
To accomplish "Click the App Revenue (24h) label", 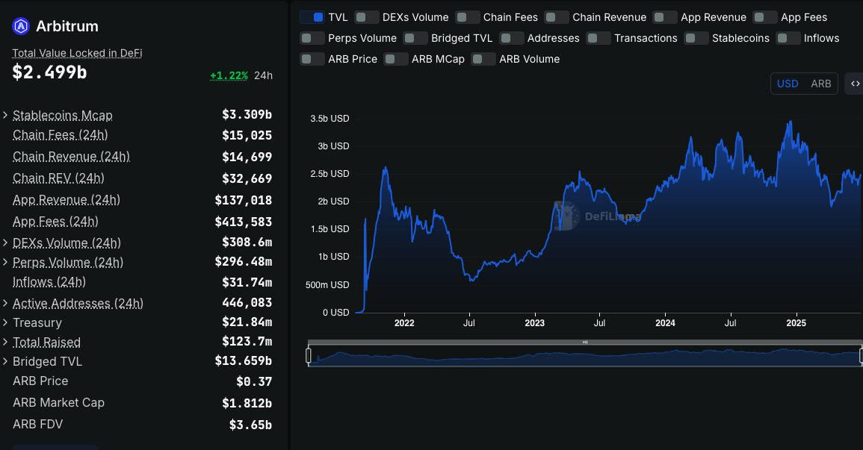I will 66,199.
